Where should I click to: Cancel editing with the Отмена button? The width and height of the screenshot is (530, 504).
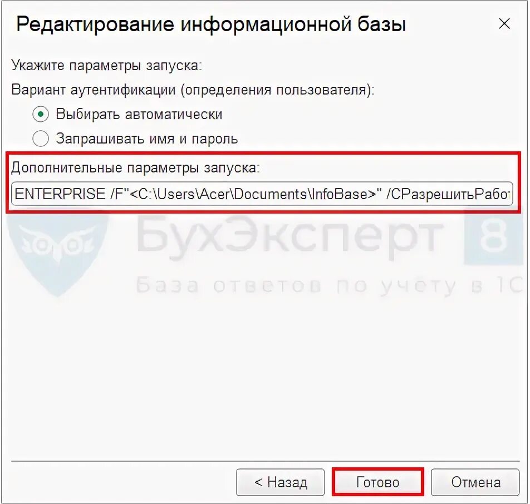[475, 482]
